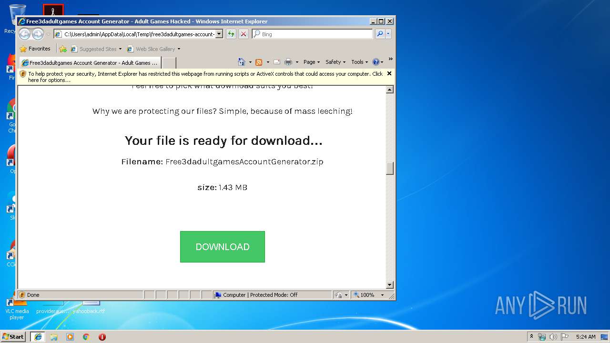Viewport: 610px width, 343px height.
Task: Close the yellow information bar
Action: (x=389, y=73)
